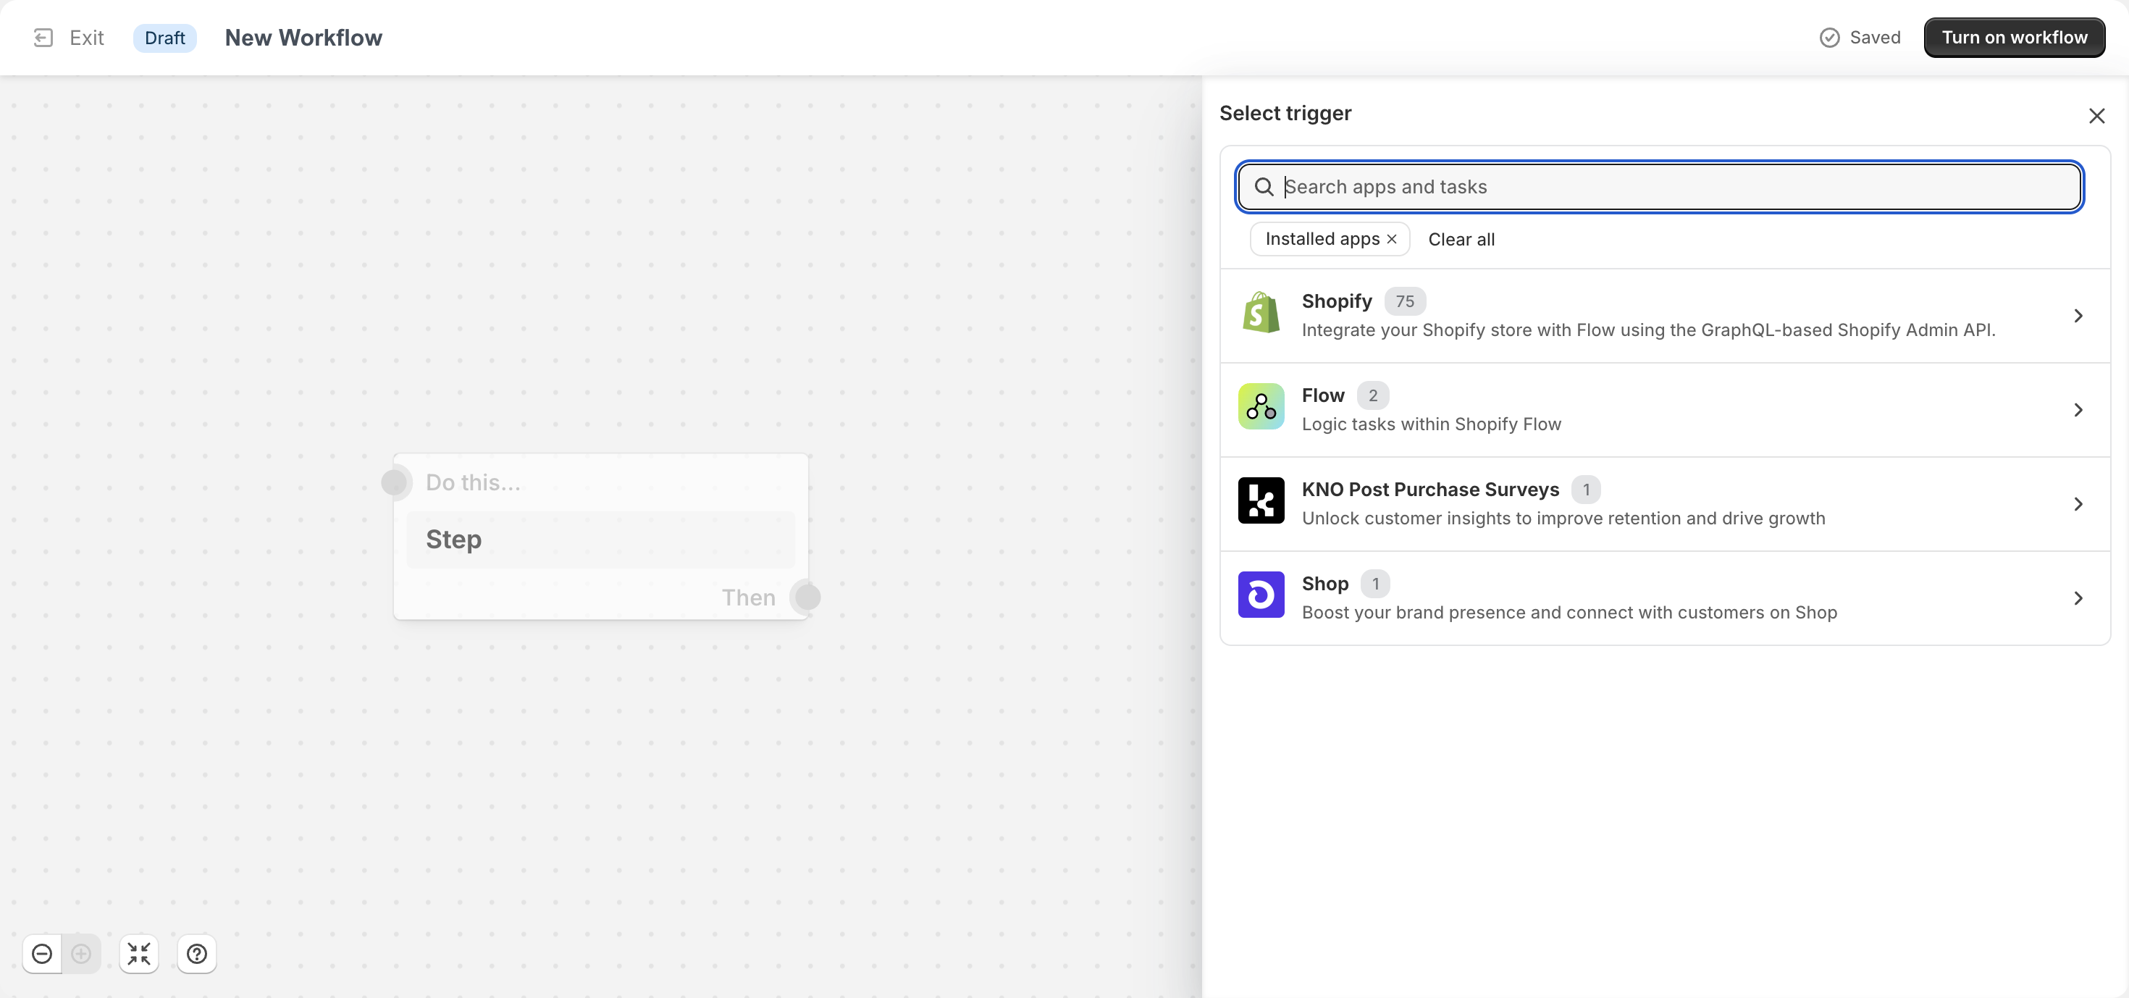
Task: Expand KNO Post Purchase Surveys chevron
Action: coord(2078,504)
